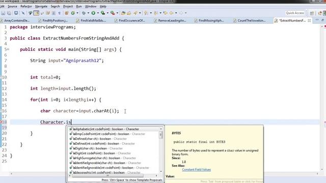Open the External Tools dropdown arrow
This screenshot has width=326, height=183.
(x=117, y=13)
